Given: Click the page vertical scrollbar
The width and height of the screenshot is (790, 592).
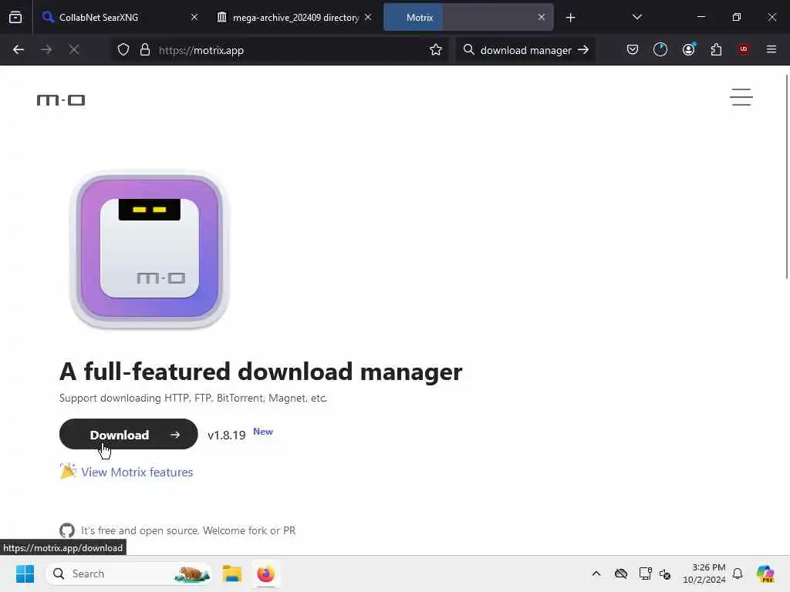Looking at the screenshot, I should tap(787, 177).
